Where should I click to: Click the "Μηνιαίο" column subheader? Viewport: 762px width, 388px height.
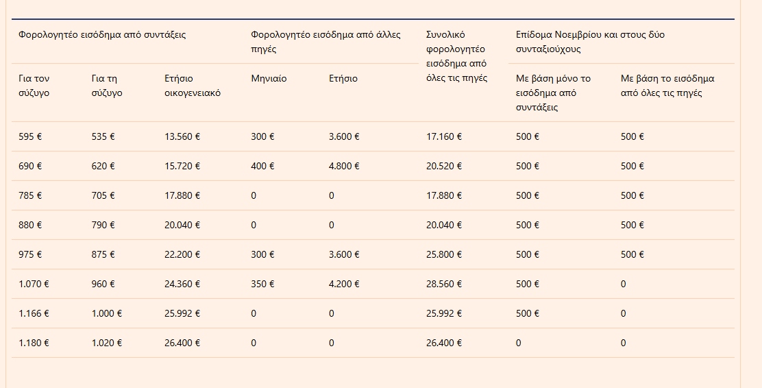(x=269, y=78)
